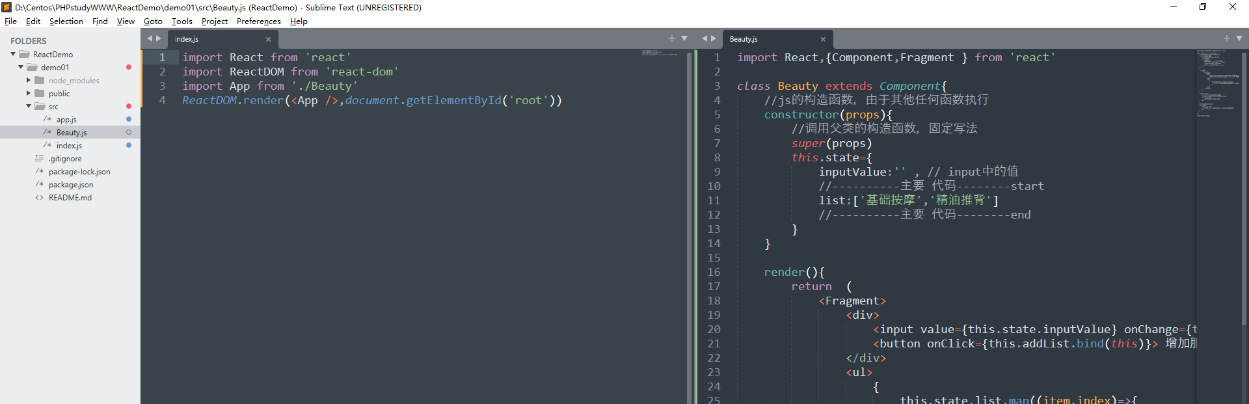Restore down the Sublime Text window
The image size is (1249, 404).
click(1203, 7)
